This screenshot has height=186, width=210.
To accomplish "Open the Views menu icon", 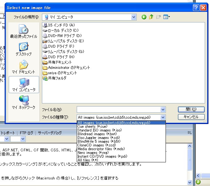I will point(167,17).
